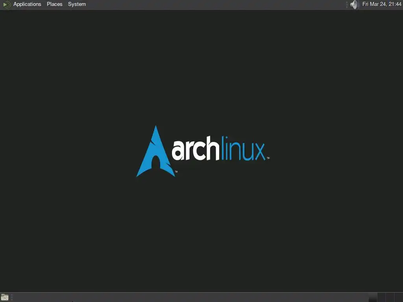The width and height of the screenshot is (403, 302).
Task: Switch to the last workspace in switcher
Action: 399,297
